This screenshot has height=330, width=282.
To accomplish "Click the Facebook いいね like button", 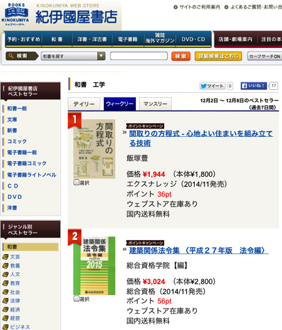I will (x=254, y=86).
